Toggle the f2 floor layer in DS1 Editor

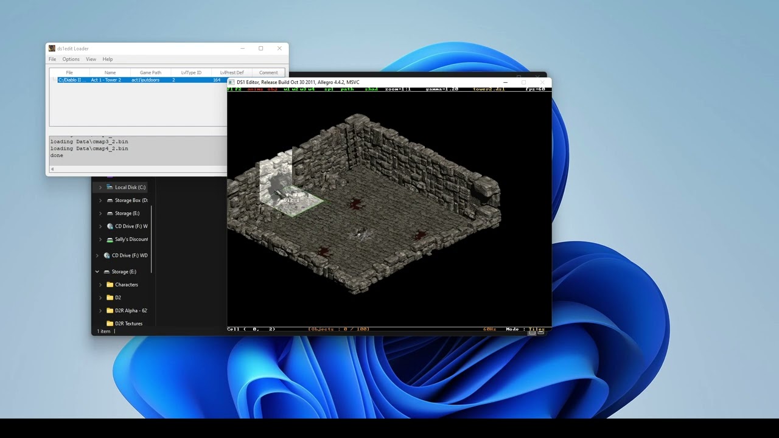click(x=238, y=89)
